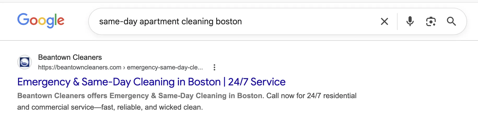Screen dimensions: 478x130
Task: Click "24/7 Service" in the result title
Action: (257, 82)
